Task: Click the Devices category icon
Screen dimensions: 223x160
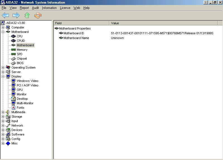Action: point(8,130)
